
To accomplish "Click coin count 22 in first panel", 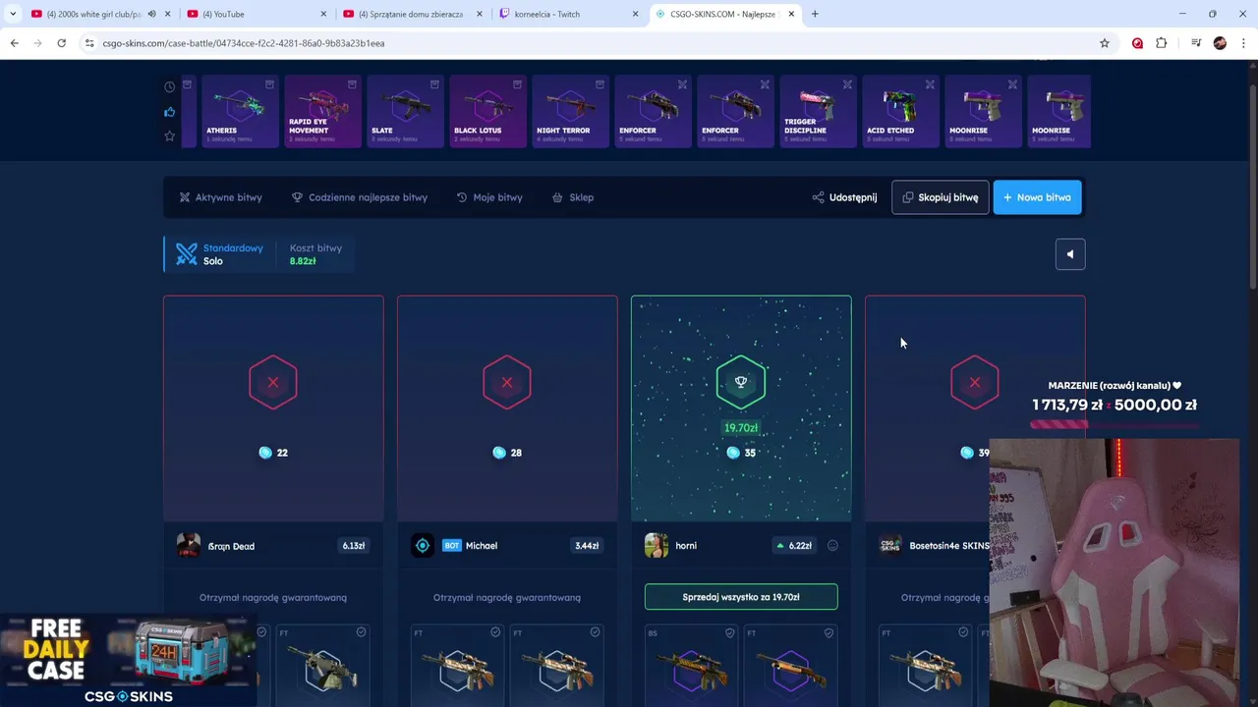I will [273, 453].
